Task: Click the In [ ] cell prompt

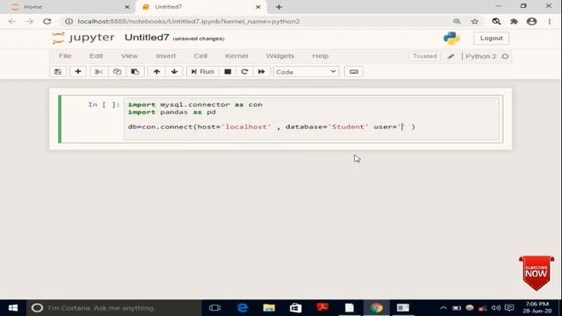Action: pos(104,104)
